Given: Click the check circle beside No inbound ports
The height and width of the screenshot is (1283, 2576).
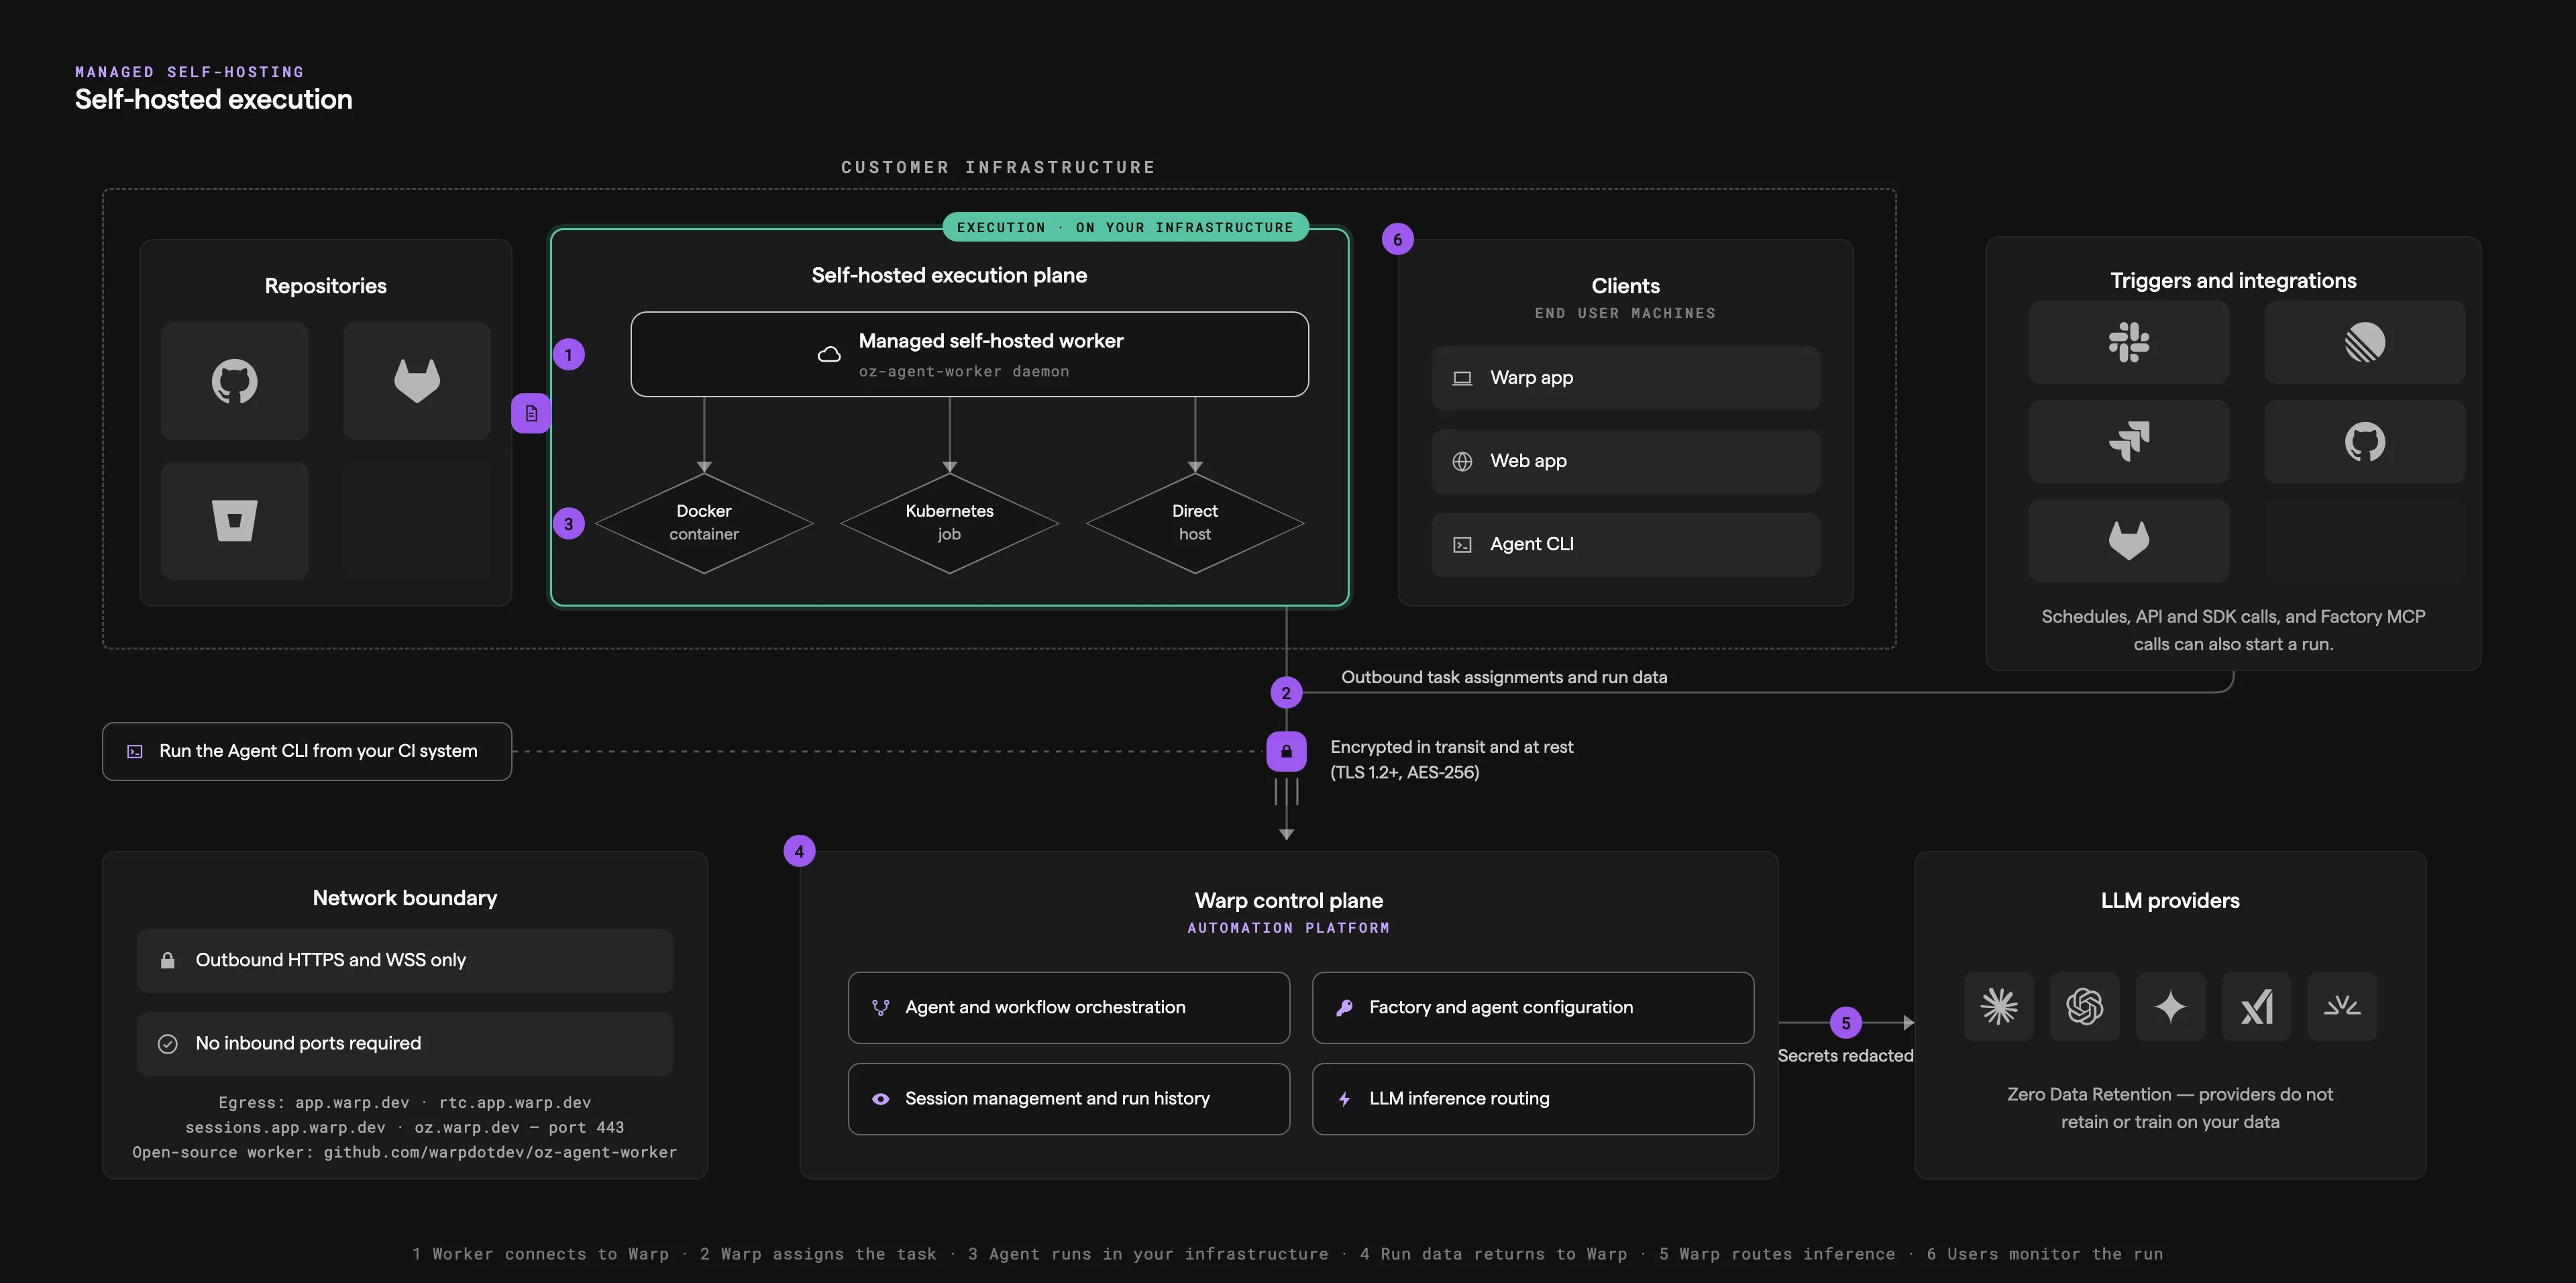Looking at the screenshot, I should pyautogui.click(x=168, y=1043).
